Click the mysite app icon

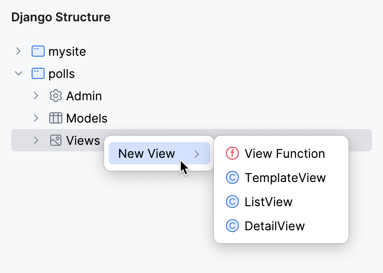point(38,51)
